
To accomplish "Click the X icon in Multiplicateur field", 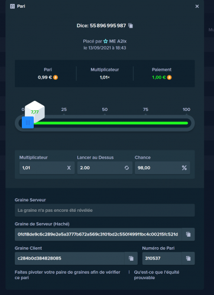I will [69, 168].
